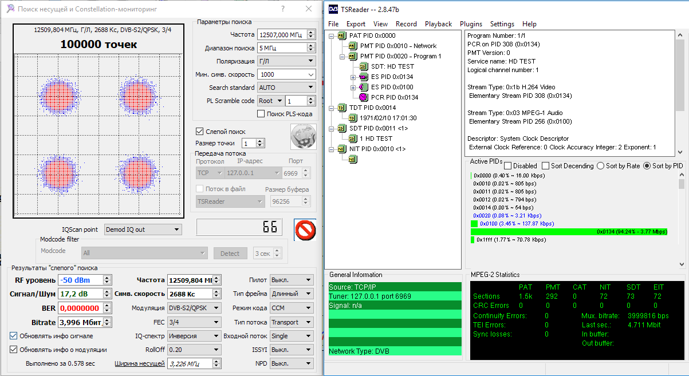Expand the ES PID 0x0100 tree node
This screenshot has width=689, height=376.
click(354, 87)
